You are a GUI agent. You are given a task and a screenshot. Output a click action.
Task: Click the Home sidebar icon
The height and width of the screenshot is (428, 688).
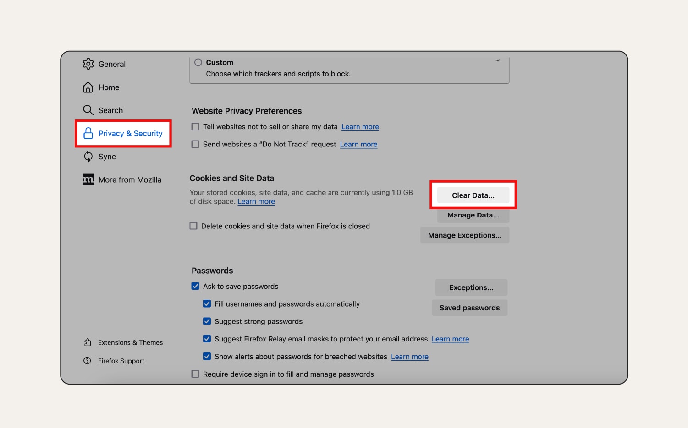pos(88,87)
